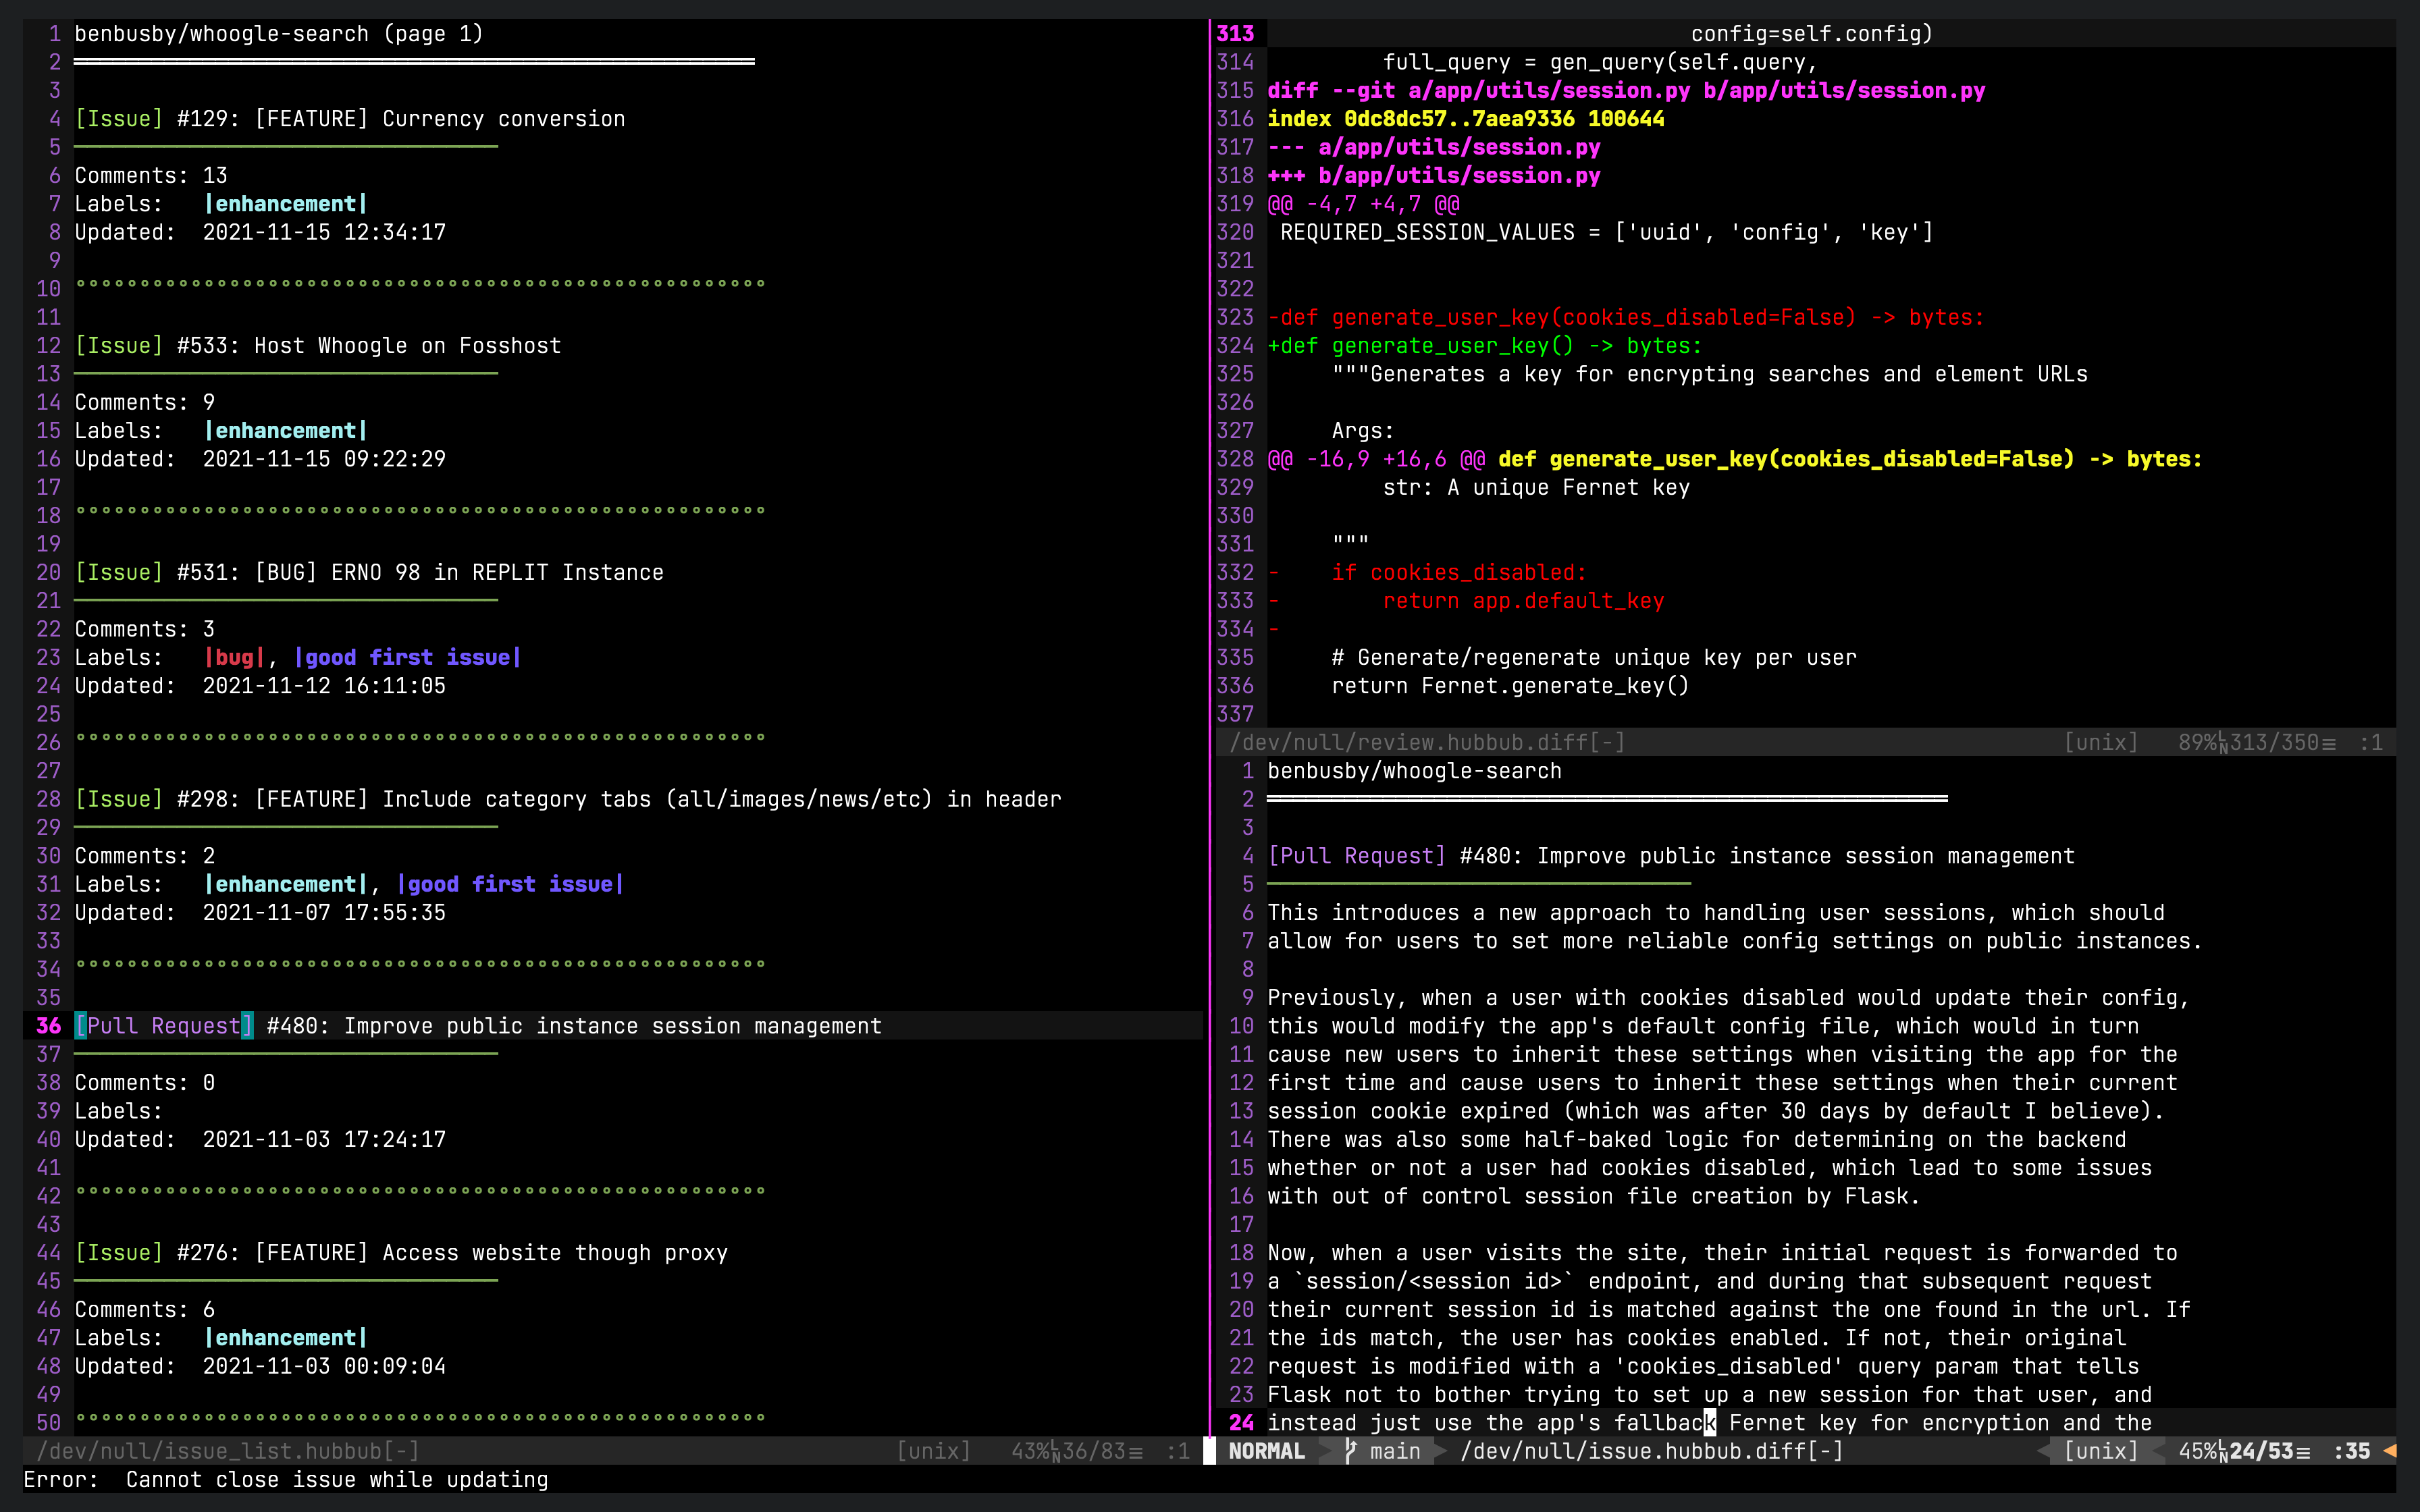
Task: Click the [unix] format indicator in the bottom-right statusline
Action: click(2101, 1451)
